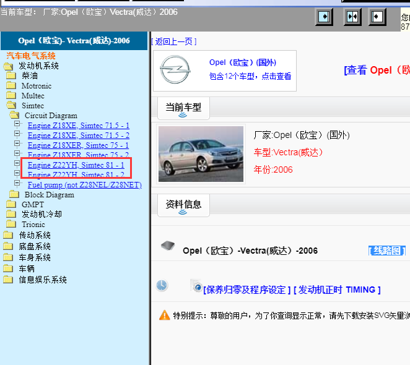The height and width of the screenshot is (365, 410).
Task: Open the 信息娱乐系统 folder icon
Action: (8, 280)
